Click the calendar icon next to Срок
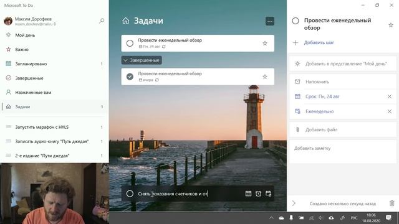Screen dimensions: 399x224 tap(297, 96)
